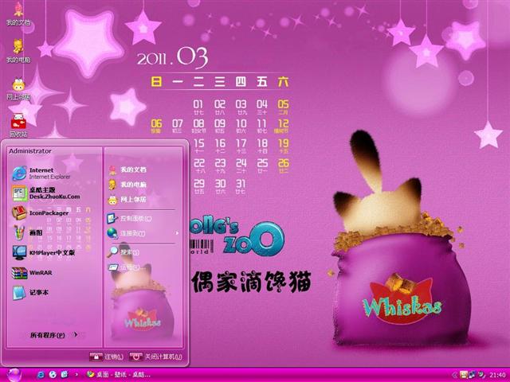This screenshot has width=510, height=382.
Task: Open 我的文档 icon on the desktop
Action: (x=18, y=14)
